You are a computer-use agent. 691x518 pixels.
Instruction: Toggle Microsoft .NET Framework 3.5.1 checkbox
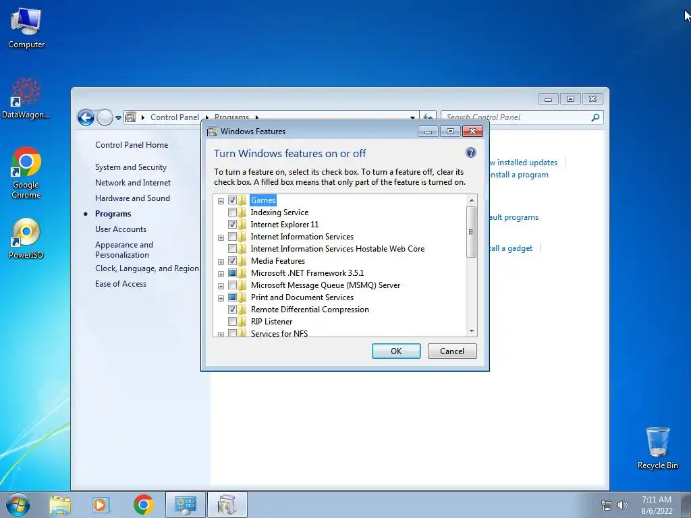(x=232, y=272)
